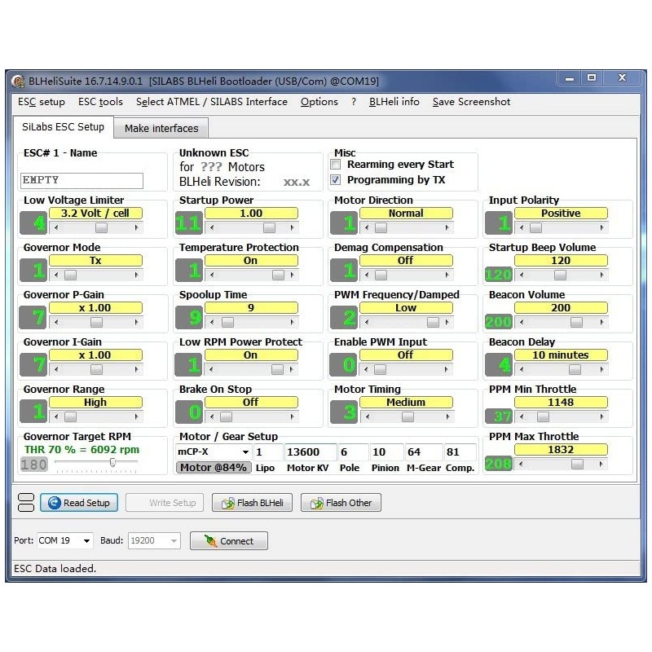Click the BLHeliSuite title bar app icon

pos(18,81)
